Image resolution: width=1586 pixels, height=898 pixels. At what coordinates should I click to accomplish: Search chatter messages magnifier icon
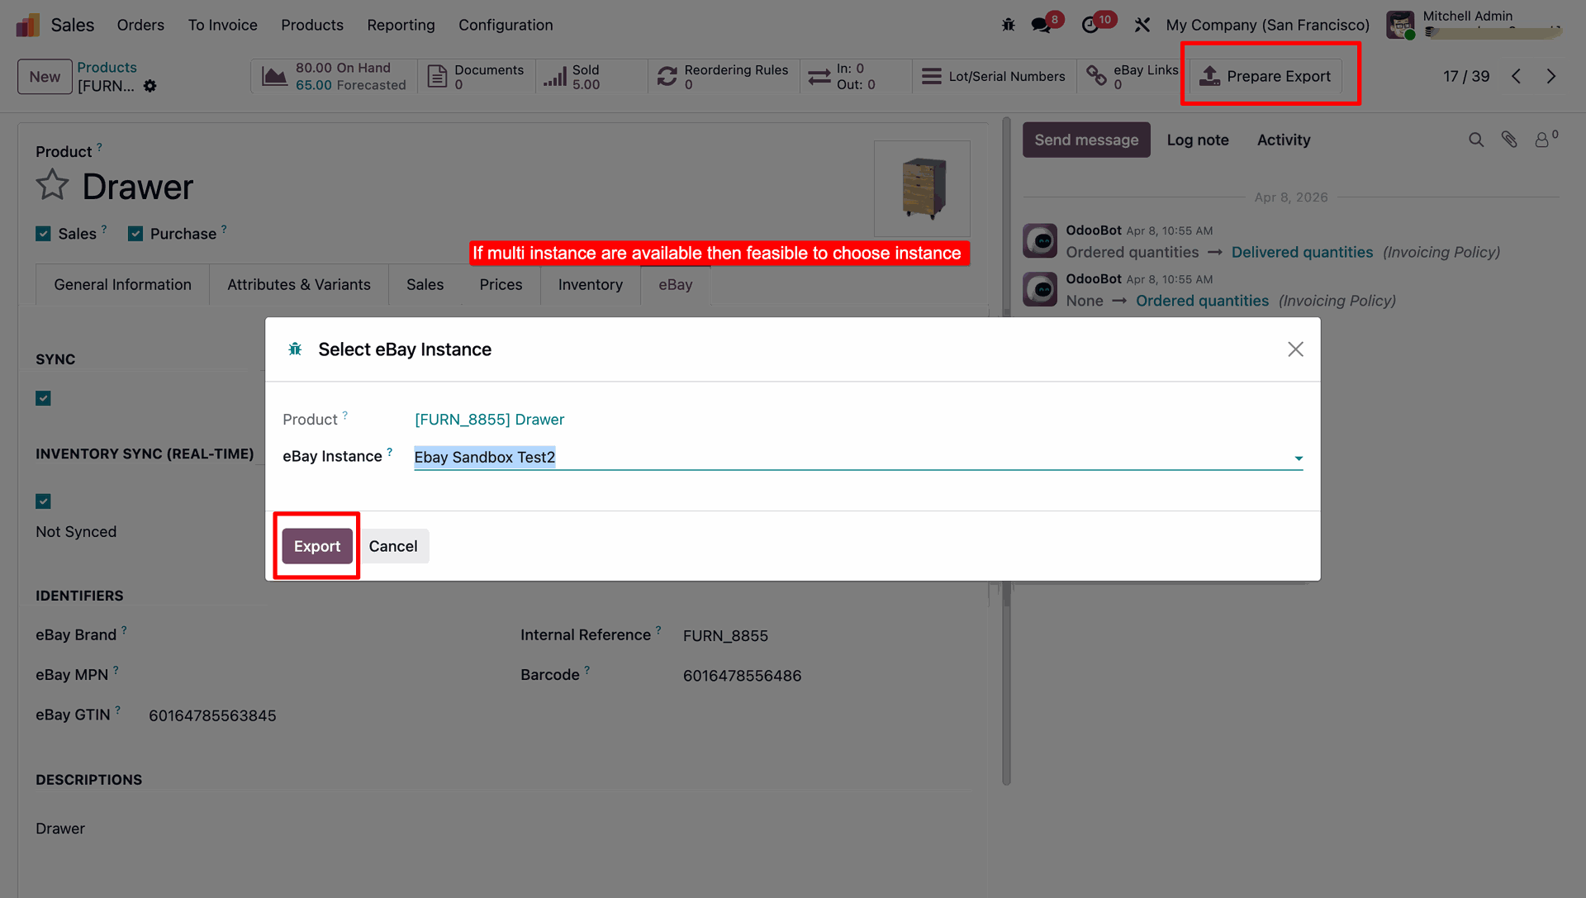(1476, 140)
